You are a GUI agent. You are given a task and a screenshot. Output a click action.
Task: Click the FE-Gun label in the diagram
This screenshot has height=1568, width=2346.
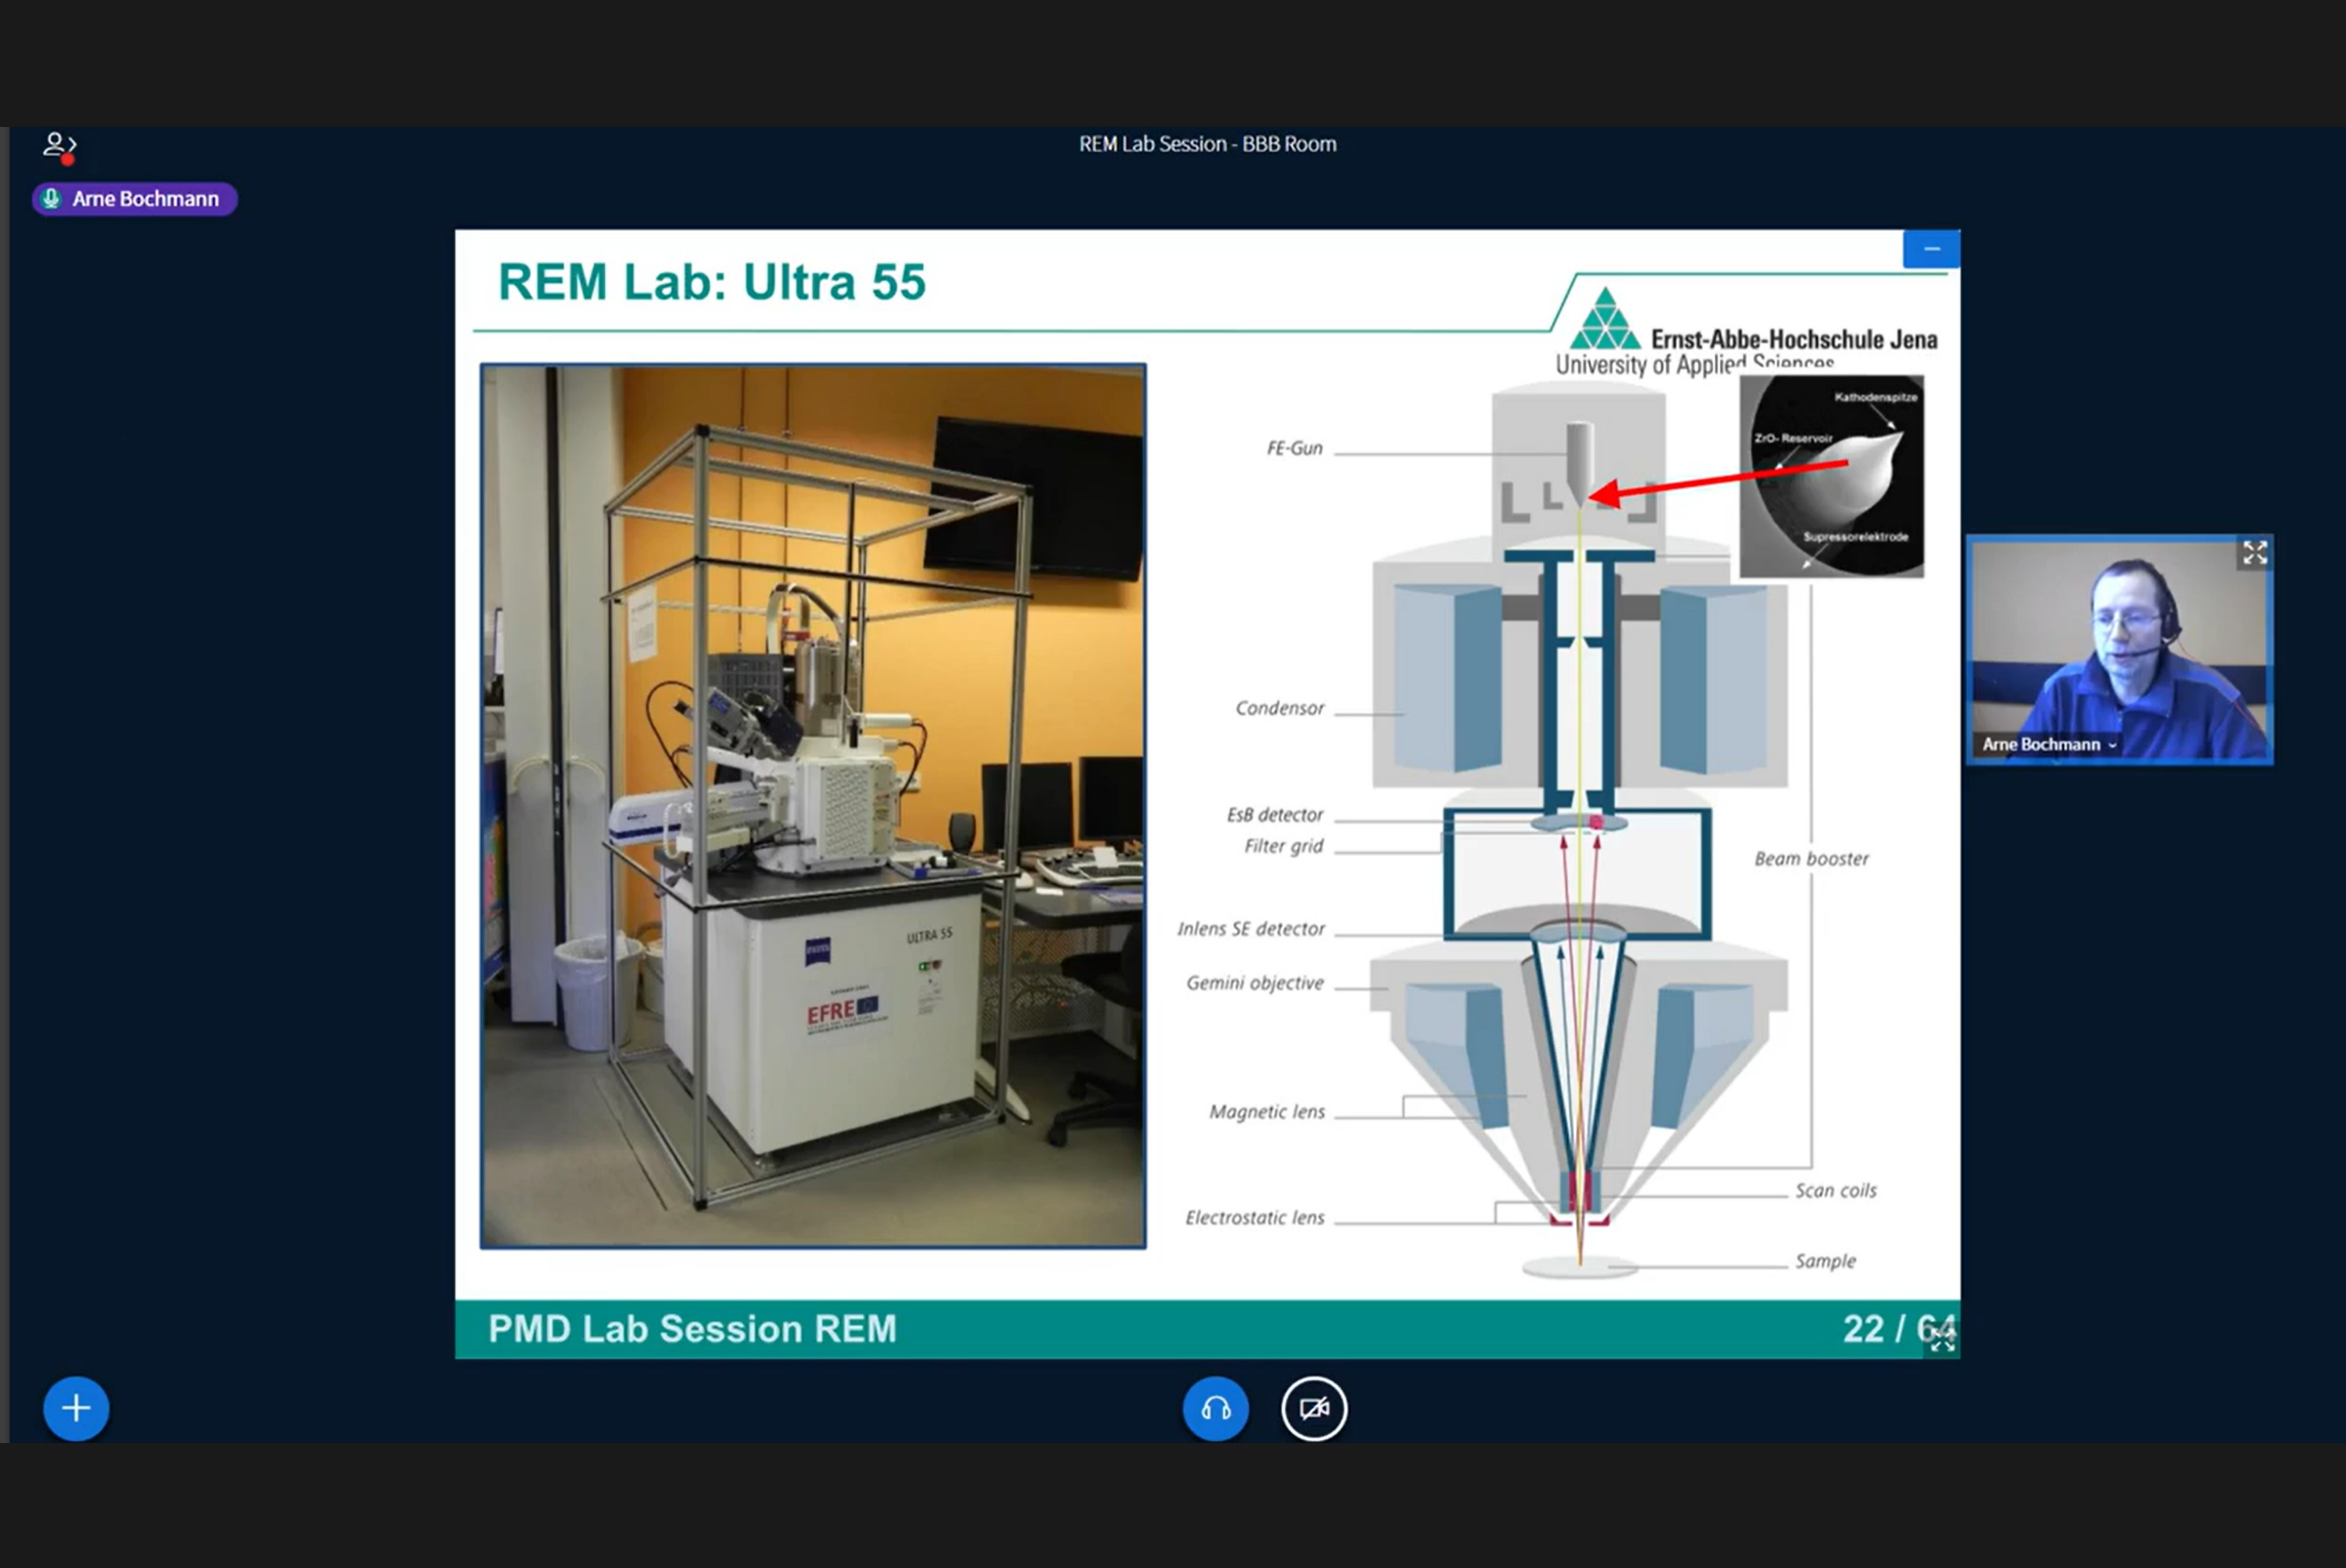(1294, 448)
